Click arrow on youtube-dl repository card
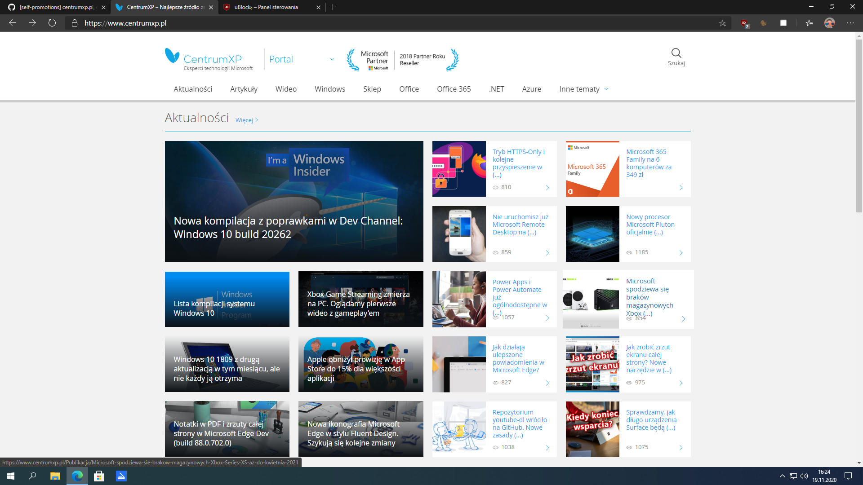863x485 pixels. (x=547, y=448)
